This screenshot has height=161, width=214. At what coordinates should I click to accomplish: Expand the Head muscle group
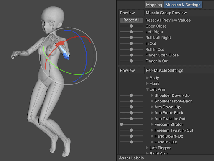point(147,84)
